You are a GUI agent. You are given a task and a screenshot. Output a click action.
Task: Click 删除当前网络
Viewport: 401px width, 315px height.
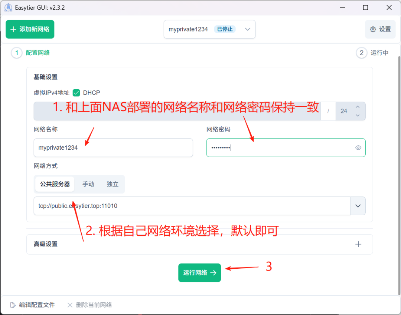pos(89,305)
